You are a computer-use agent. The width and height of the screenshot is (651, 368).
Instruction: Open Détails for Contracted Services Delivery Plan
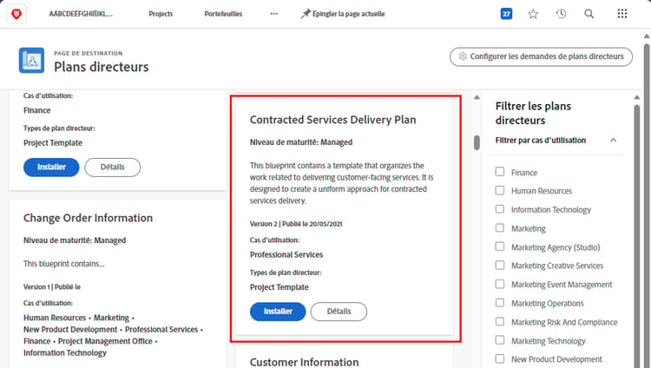pos(339,312)
